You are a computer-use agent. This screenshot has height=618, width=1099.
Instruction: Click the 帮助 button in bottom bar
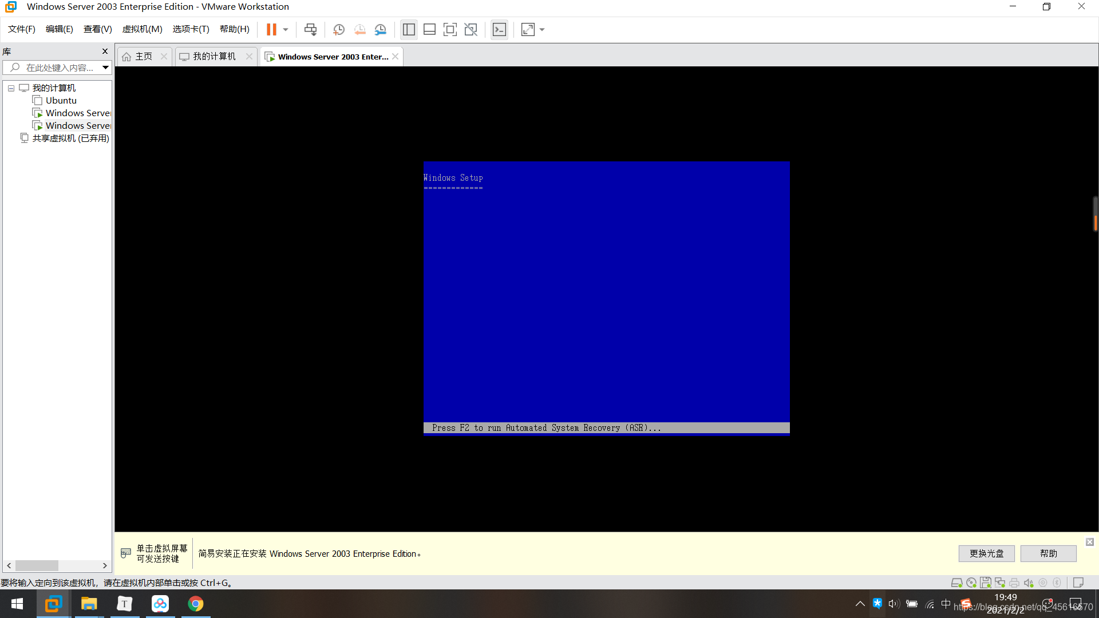point(1049,553)
